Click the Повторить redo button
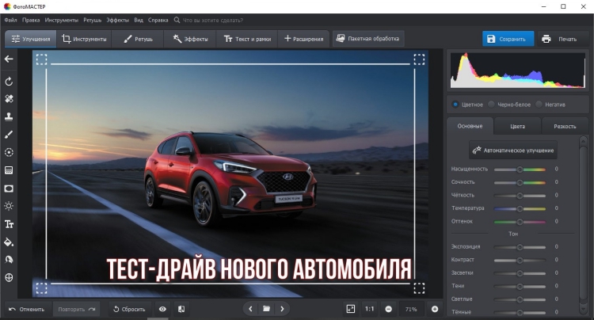The image size is (594, 320). (77, 309)
